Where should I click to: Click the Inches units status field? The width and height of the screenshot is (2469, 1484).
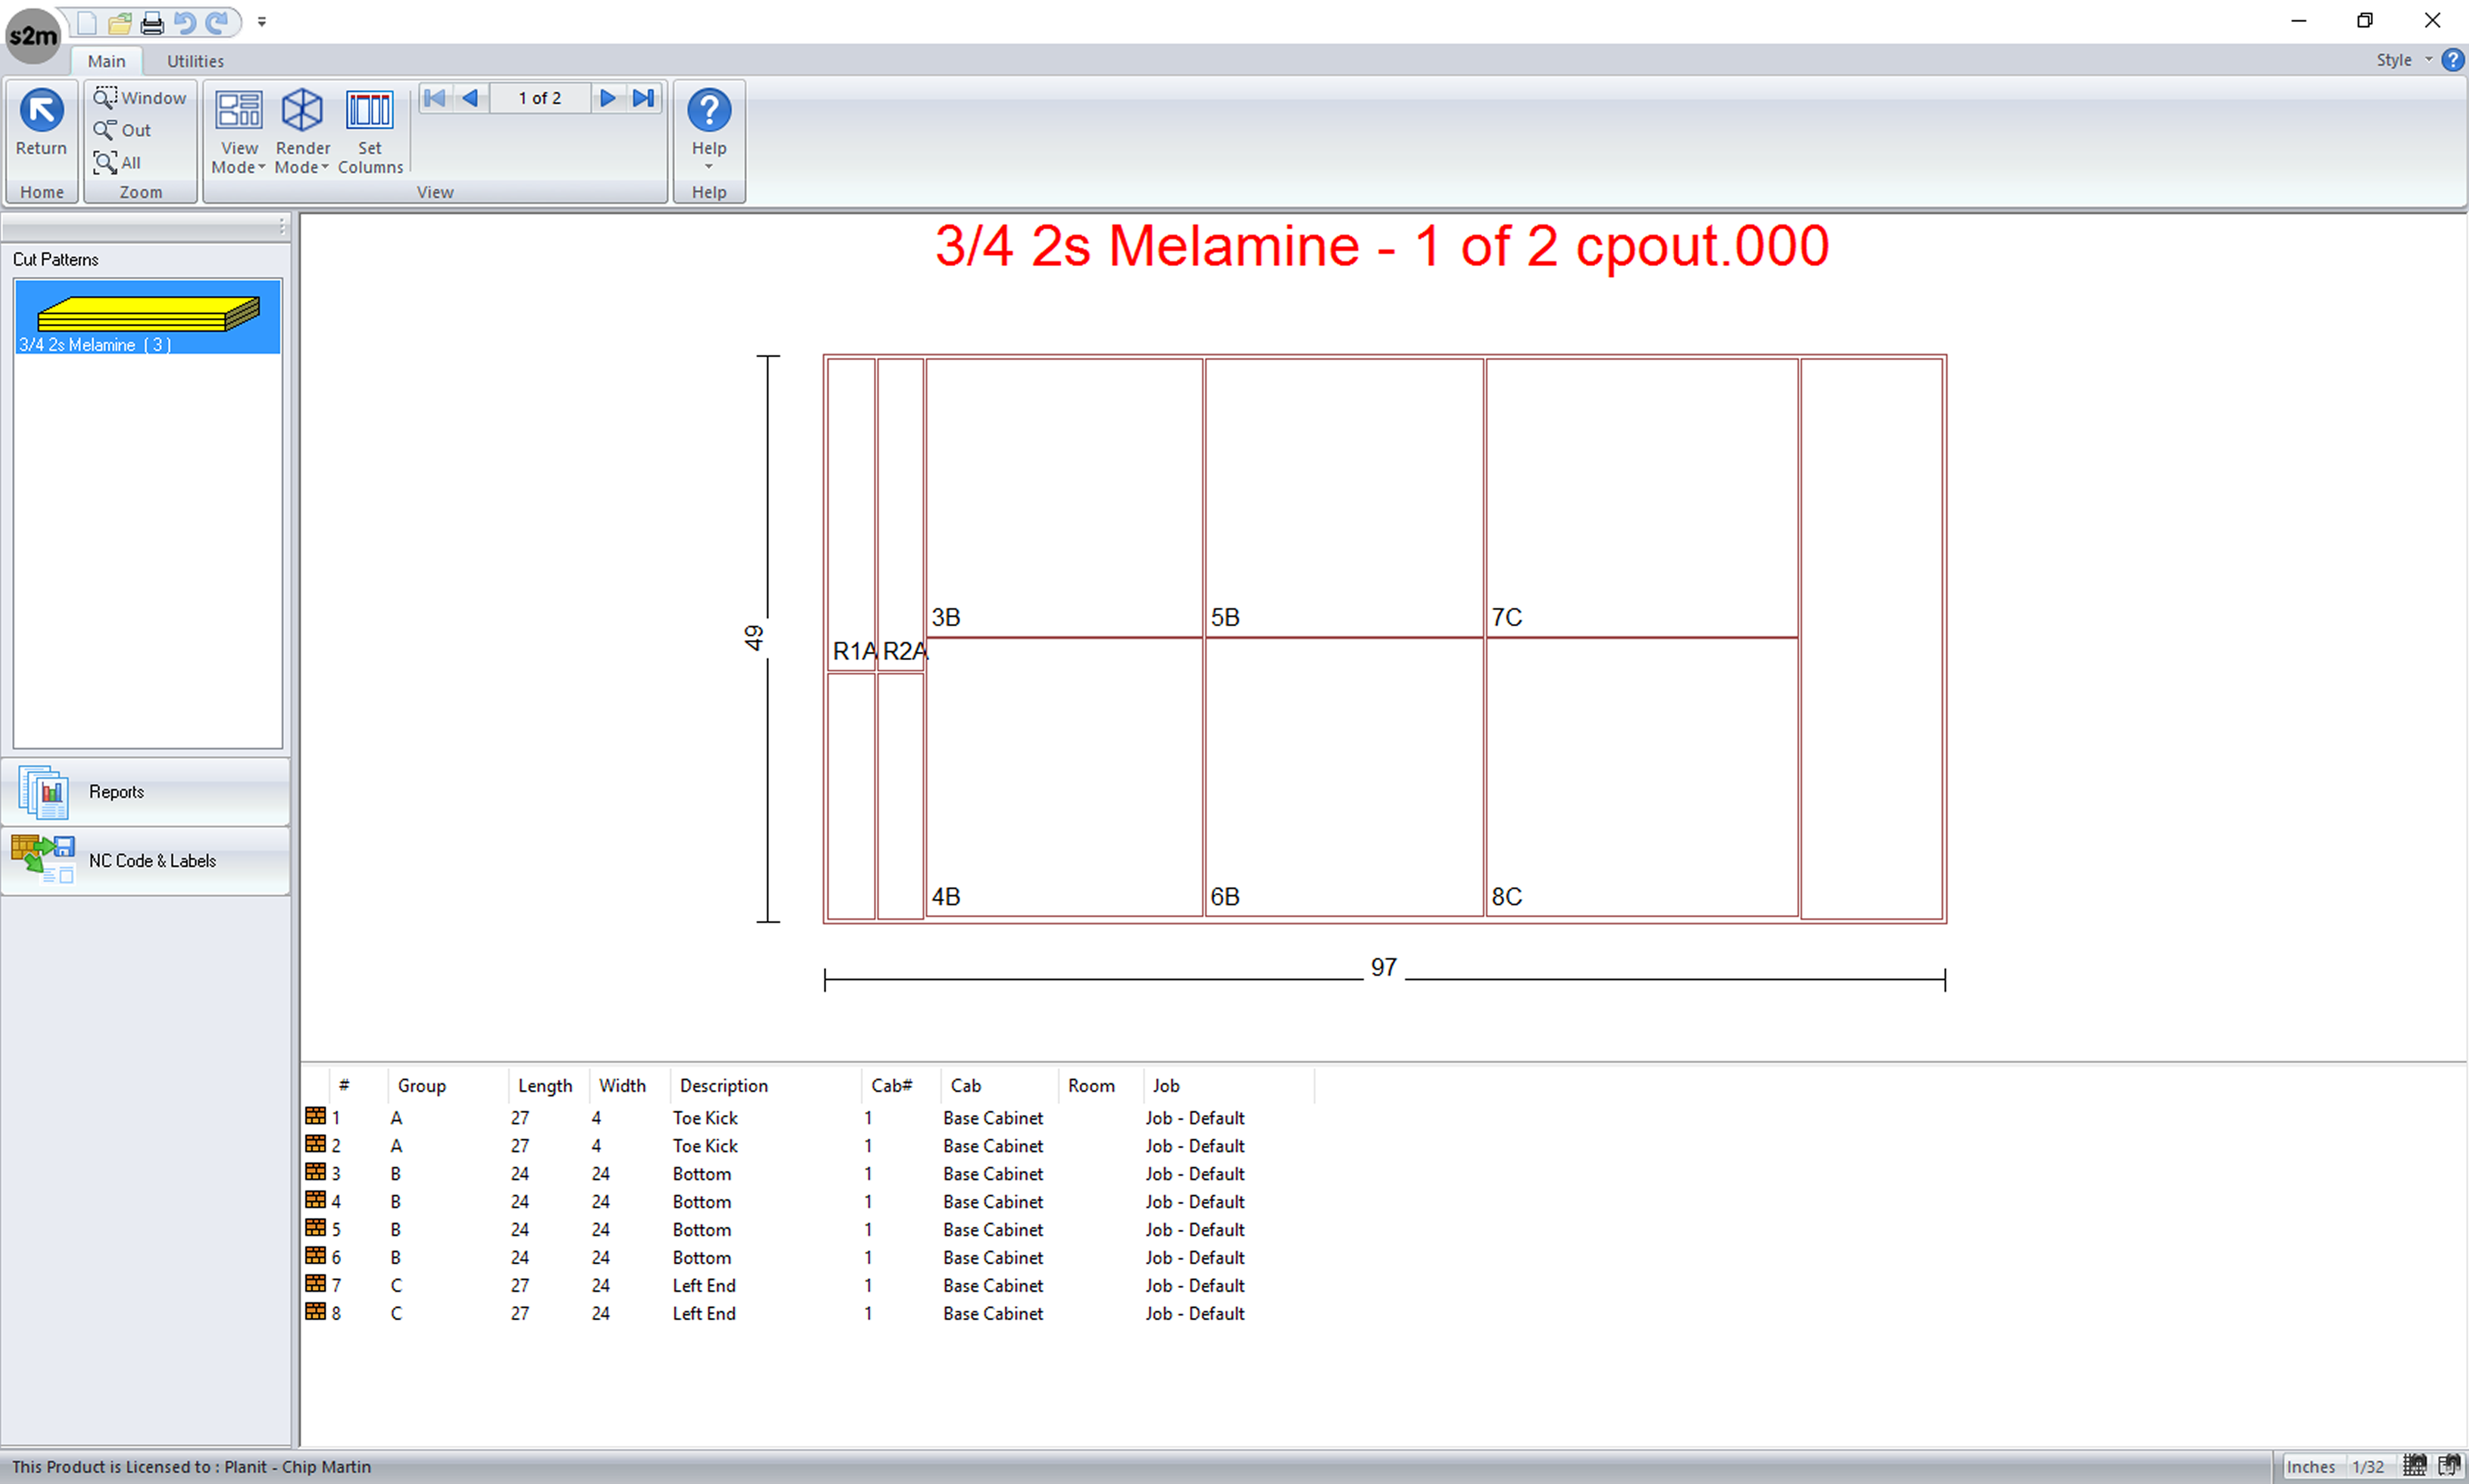click(2312, 1467)
